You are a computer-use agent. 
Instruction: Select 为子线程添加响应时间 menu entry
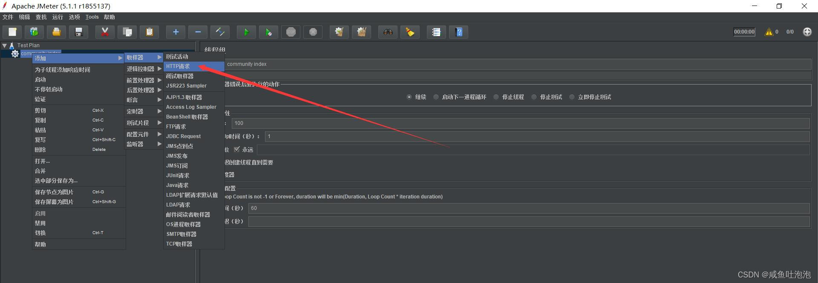tap(79, 70)
